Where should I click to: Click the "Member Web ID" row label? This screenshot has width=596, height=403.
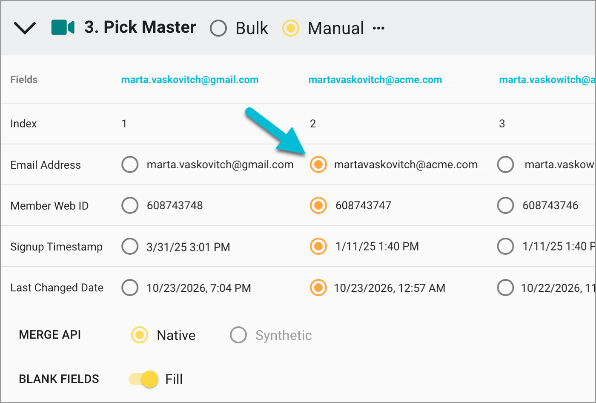[x=49, y=206]
